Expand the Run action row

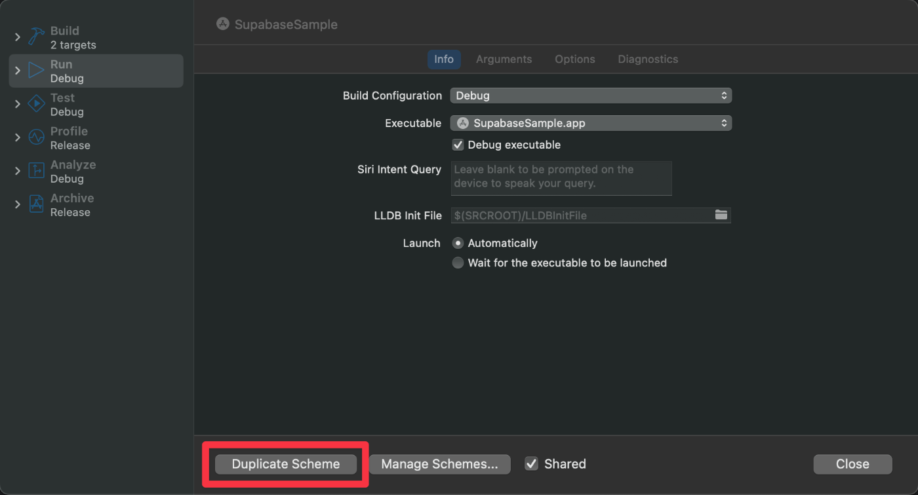click(x=18, y=71)
